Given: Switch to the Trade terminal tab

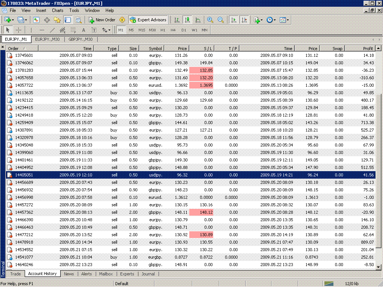Looking at the screenshot, I should (15, 274).
